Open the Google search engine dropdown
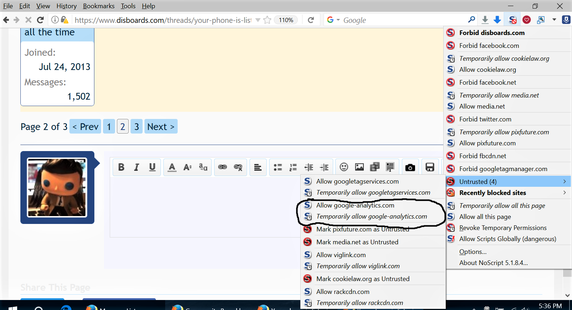 (333, 20)
